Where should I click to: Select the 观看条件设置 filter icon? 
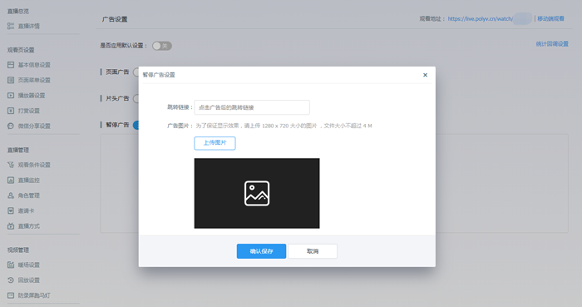tap(11, 165)
